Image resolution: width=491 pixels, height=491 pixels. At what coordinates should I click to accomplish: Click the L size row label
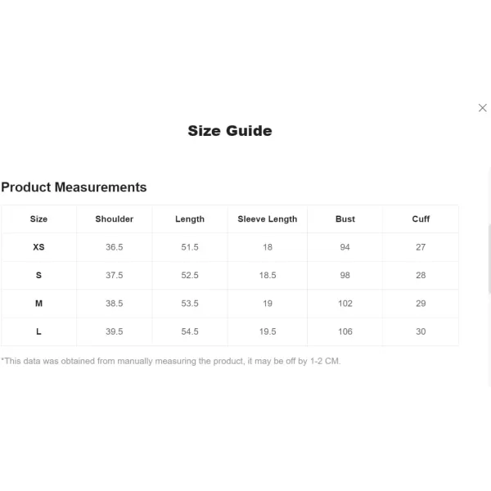[38, 331]
